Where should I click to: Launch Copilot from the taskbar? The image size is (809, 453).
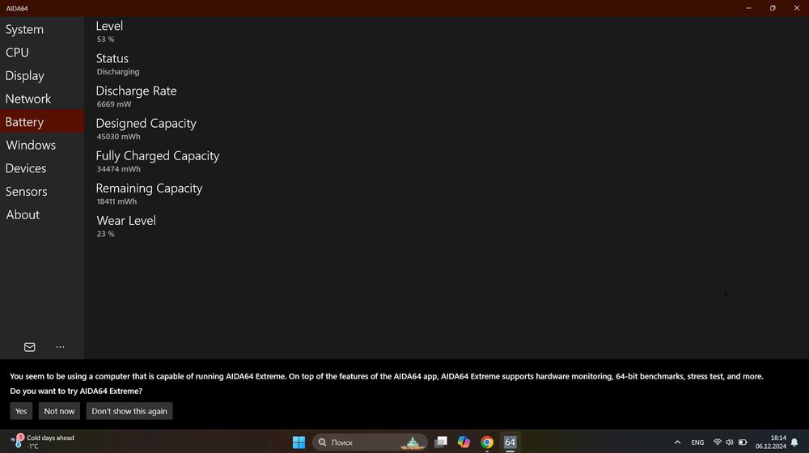pos(464,442)
